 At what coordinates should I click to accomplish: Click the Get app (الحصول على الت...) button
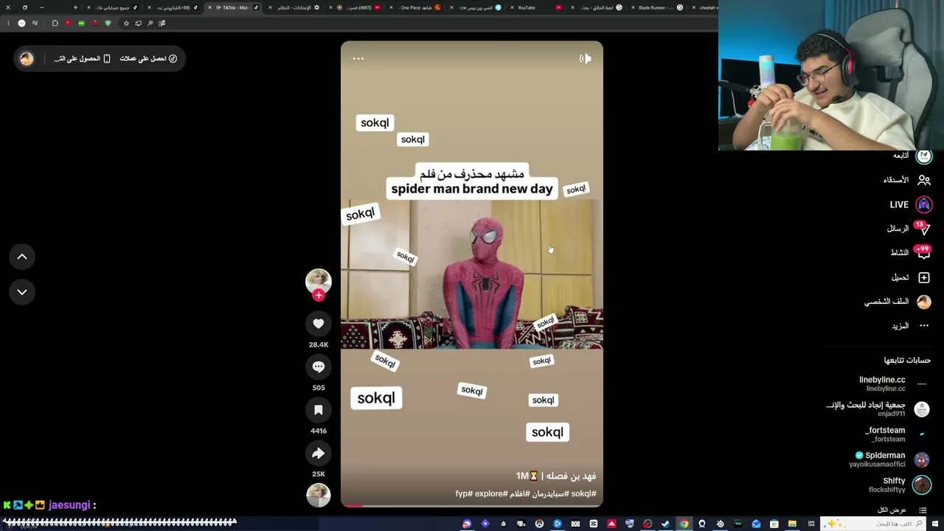(x=82, y=59)
